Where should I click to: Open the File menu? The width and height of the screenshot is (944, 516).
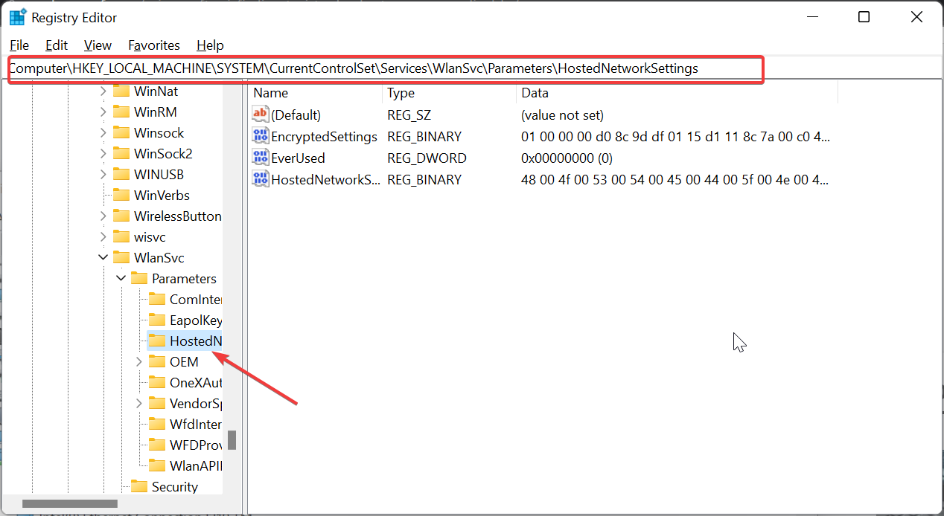tap(20, 45)
